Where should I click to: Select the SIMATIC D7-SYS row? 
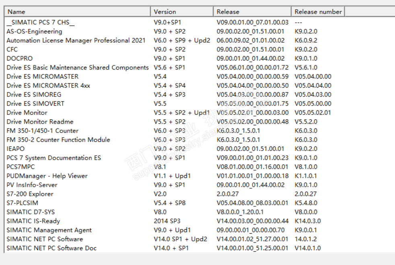[30, 212]
